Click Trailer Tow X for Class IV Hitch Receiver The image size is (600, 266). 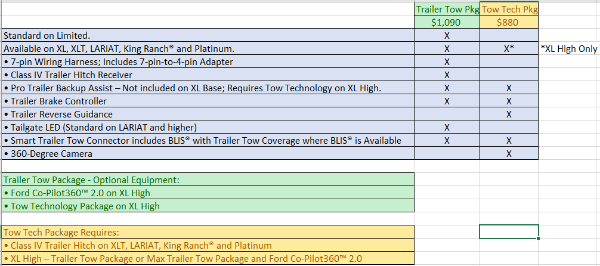(x=447, y=75)
